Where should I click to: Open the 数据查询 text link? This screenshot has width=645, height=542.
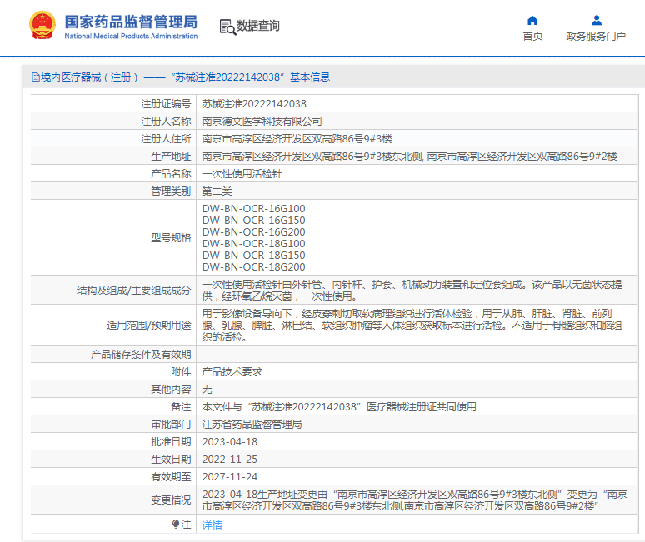pyautogui.click(x=258, y=27)
